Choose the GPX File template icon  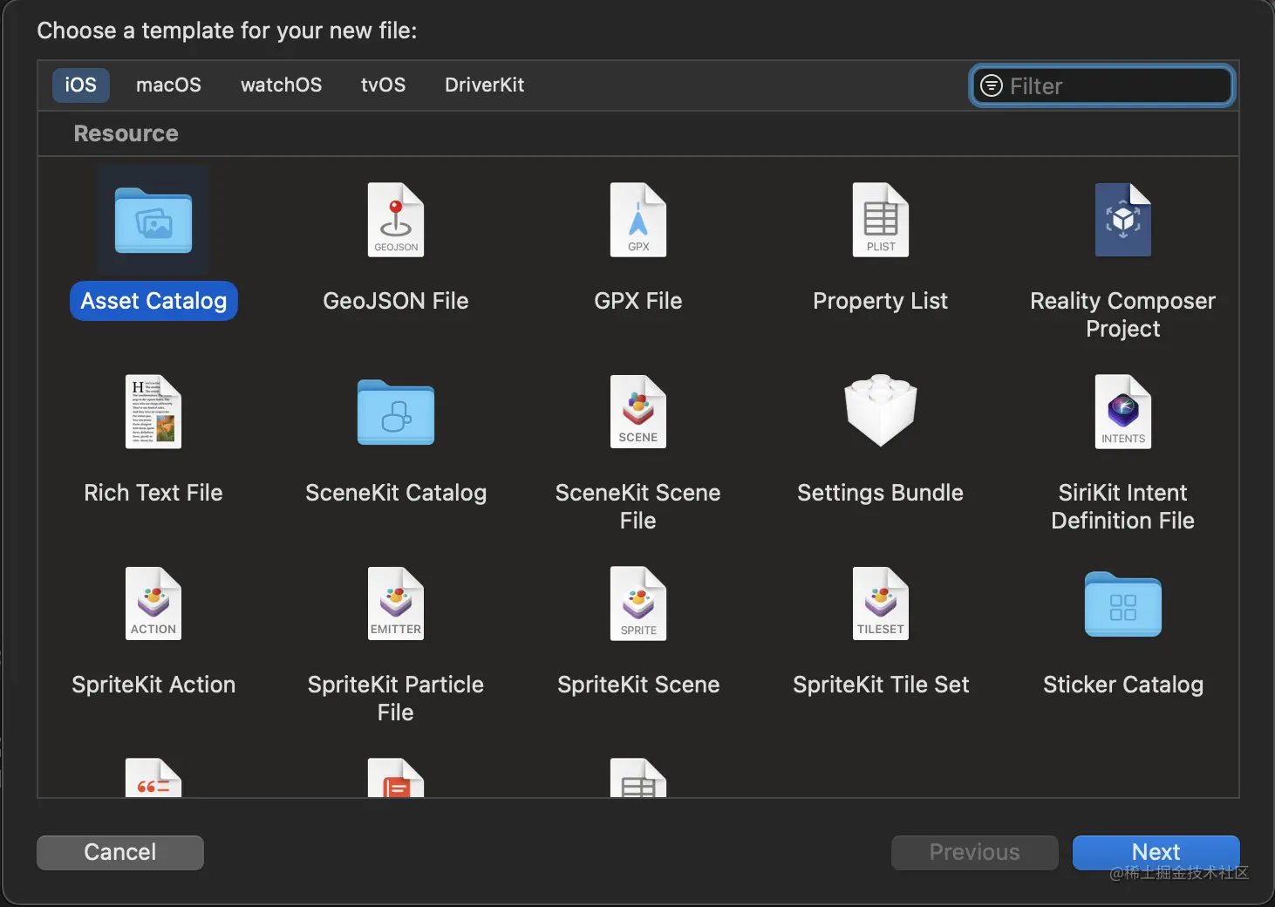pos(638,221)
